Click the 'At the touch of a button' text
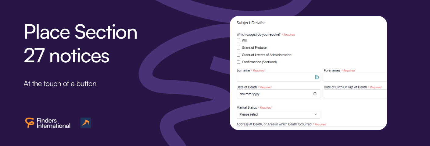Screen dimensions: 430x146 pos(60,84)
